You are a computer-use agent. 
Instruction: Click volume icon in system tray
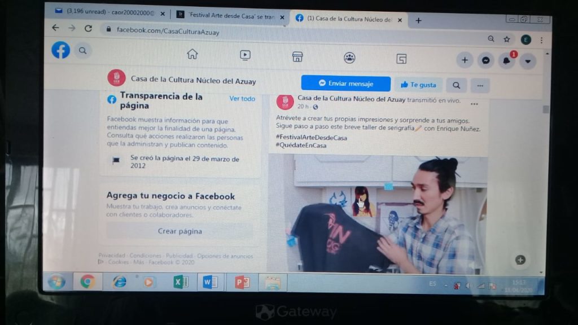(468, 286)
